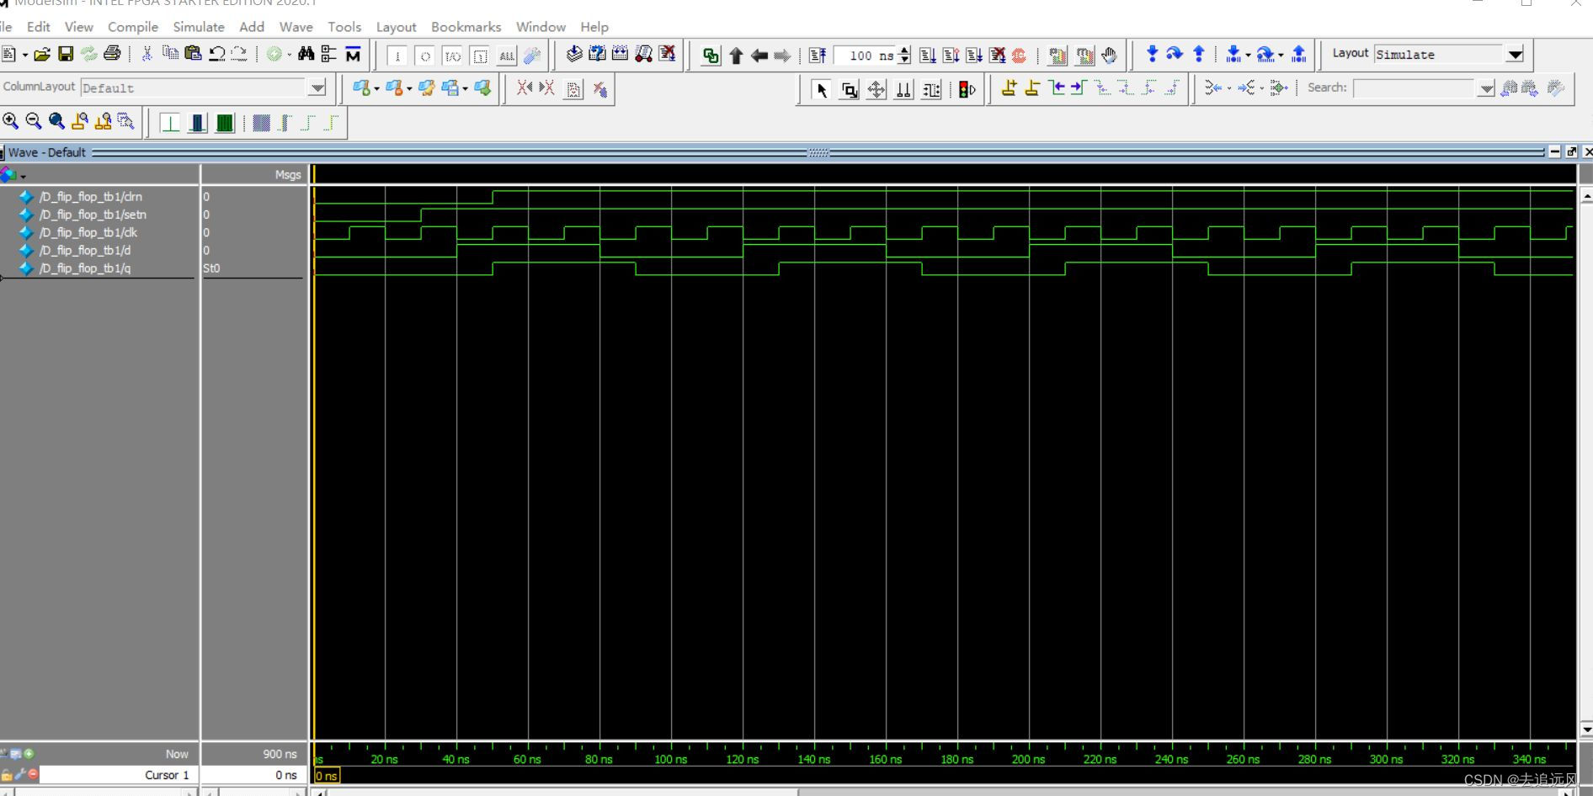Toggle the blue bar wave format button
This screenshot has height=796, width=1593.
(197, 123)
